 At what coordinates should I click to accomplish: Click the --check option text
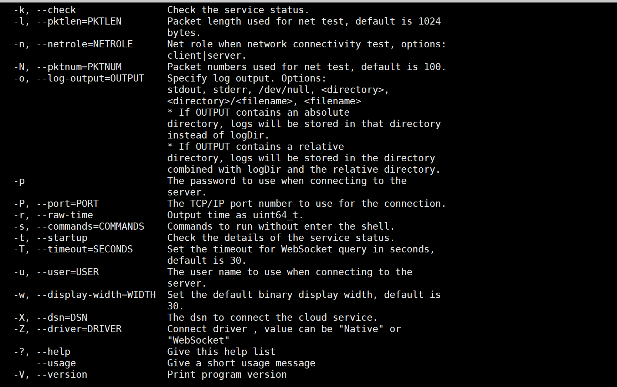coord(56,10)
